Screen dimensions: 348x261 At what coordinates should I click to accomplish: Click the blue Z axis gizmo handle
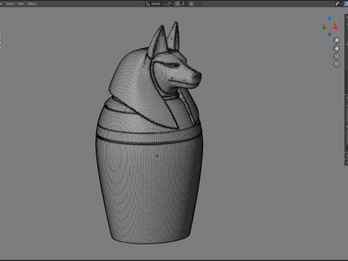point(329,18)
